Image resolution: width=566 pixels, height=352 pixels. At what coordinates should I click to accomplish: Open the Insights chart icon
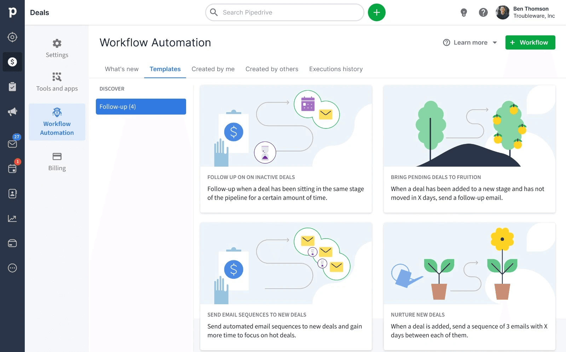point(12,218)
